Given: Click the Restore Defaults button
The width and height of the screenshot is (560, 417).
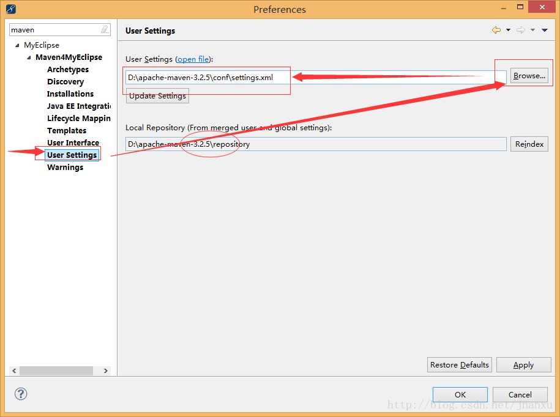Looking at the screenshot, I should [459, 364].
